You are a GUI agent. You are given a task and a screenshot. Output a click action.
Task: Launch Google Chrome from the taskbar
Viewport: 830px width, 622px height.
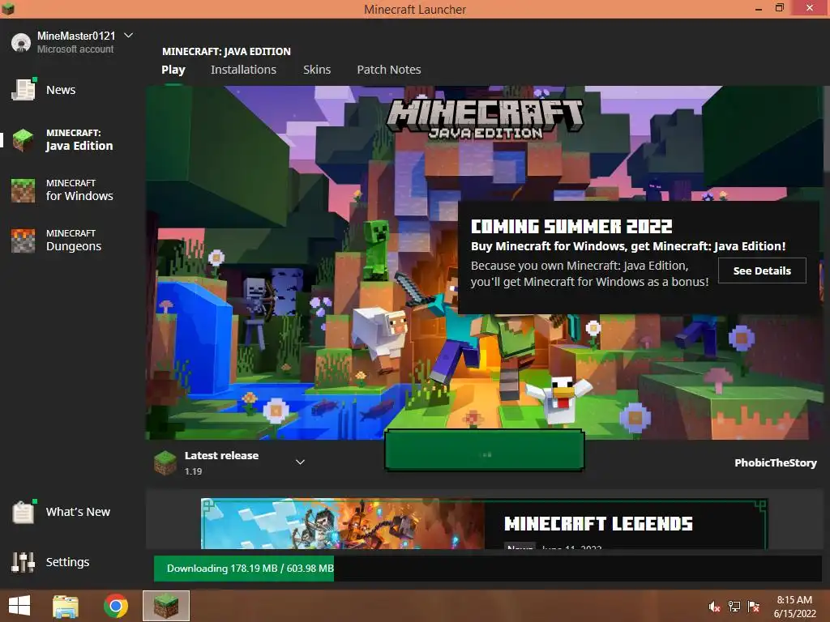click(116, 606)
